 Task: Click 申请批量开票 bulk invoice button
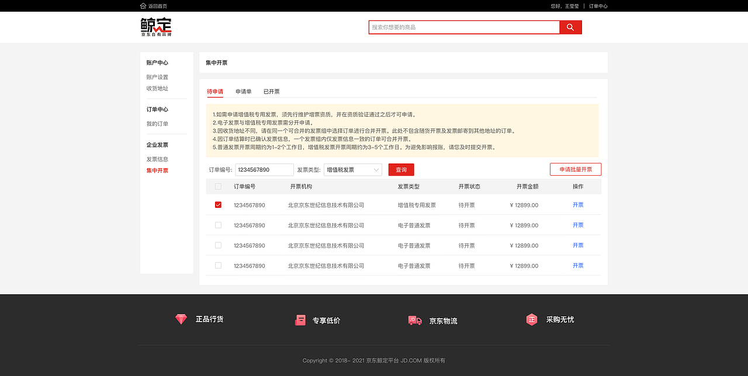[575, 169]
